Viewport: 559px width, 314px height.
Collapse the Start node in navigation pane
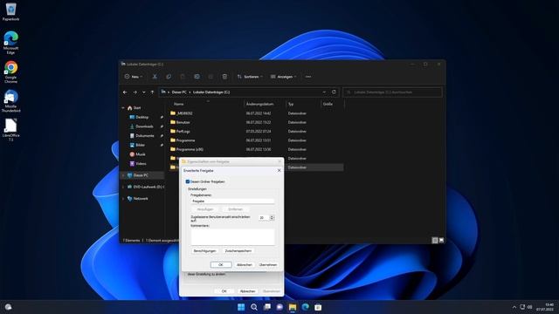tap(123, 108)
